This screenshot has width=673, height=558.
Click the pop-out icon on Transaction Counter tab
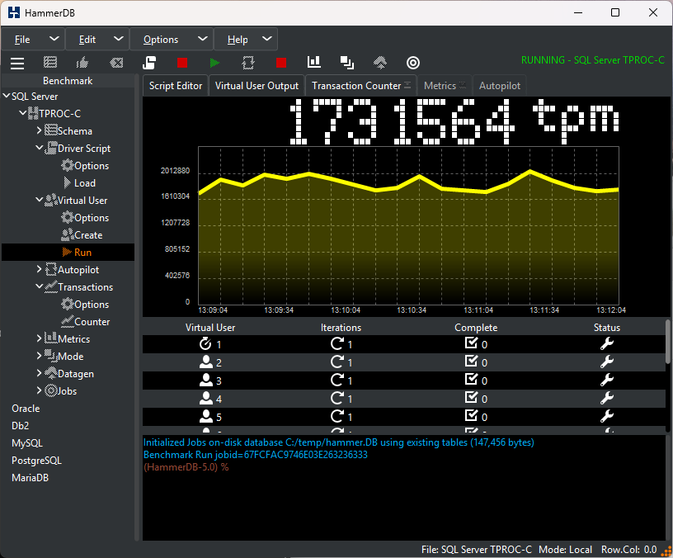tap(407, 85)
